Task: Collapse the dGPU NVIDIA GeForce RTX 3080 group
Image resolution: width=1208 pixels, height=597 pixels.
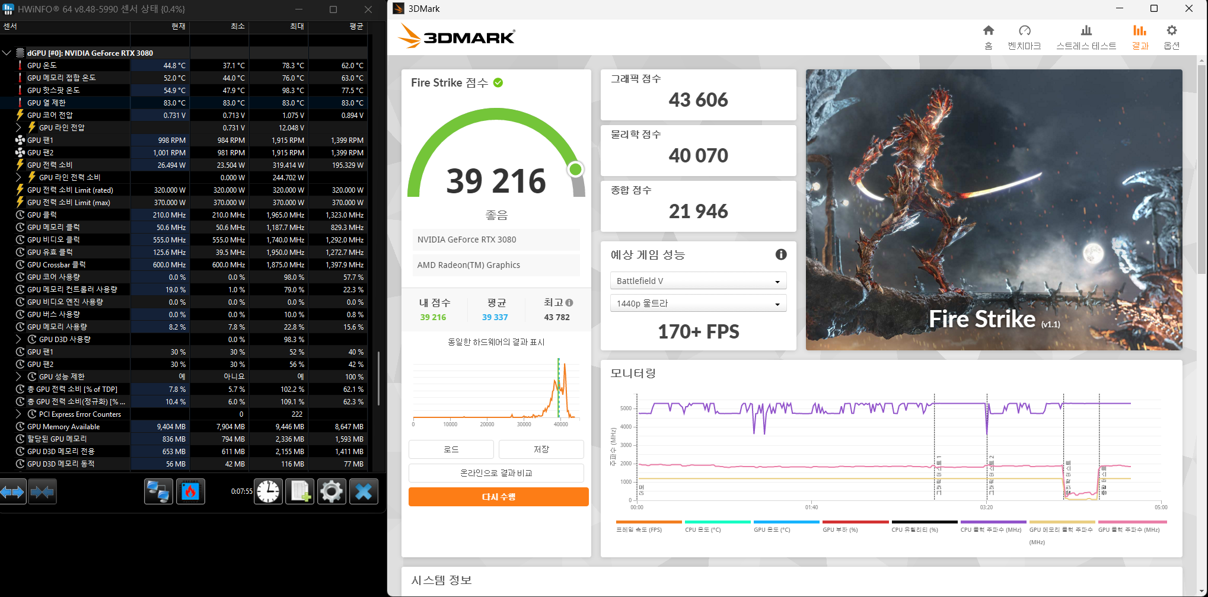Action: 7,53
